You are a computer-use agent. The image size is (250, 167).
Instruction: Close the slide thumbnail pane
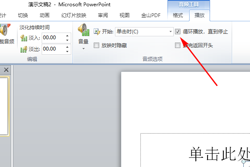point(6,70)
